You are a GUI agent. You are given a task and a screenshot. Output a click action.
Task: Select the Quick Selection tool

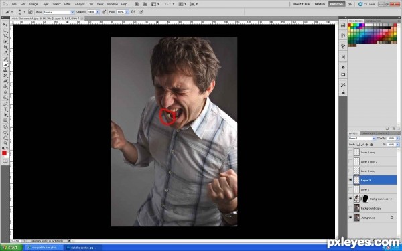5,41
